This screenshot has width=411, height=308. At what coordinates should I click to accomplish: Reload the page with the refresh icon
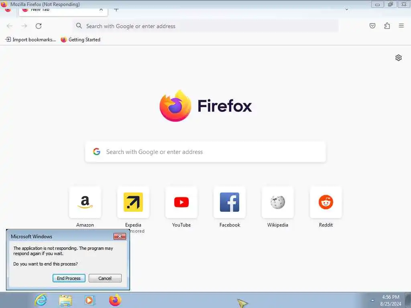[x=39, y=26]
